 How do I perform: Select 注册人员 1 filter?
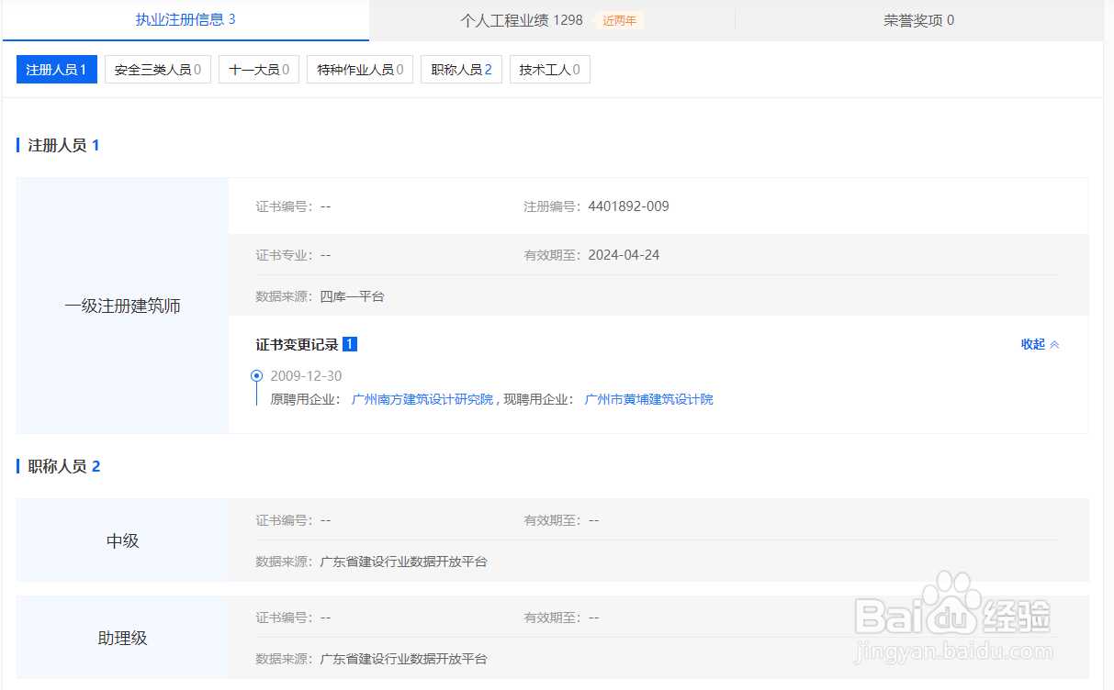[x=57, y=70]
